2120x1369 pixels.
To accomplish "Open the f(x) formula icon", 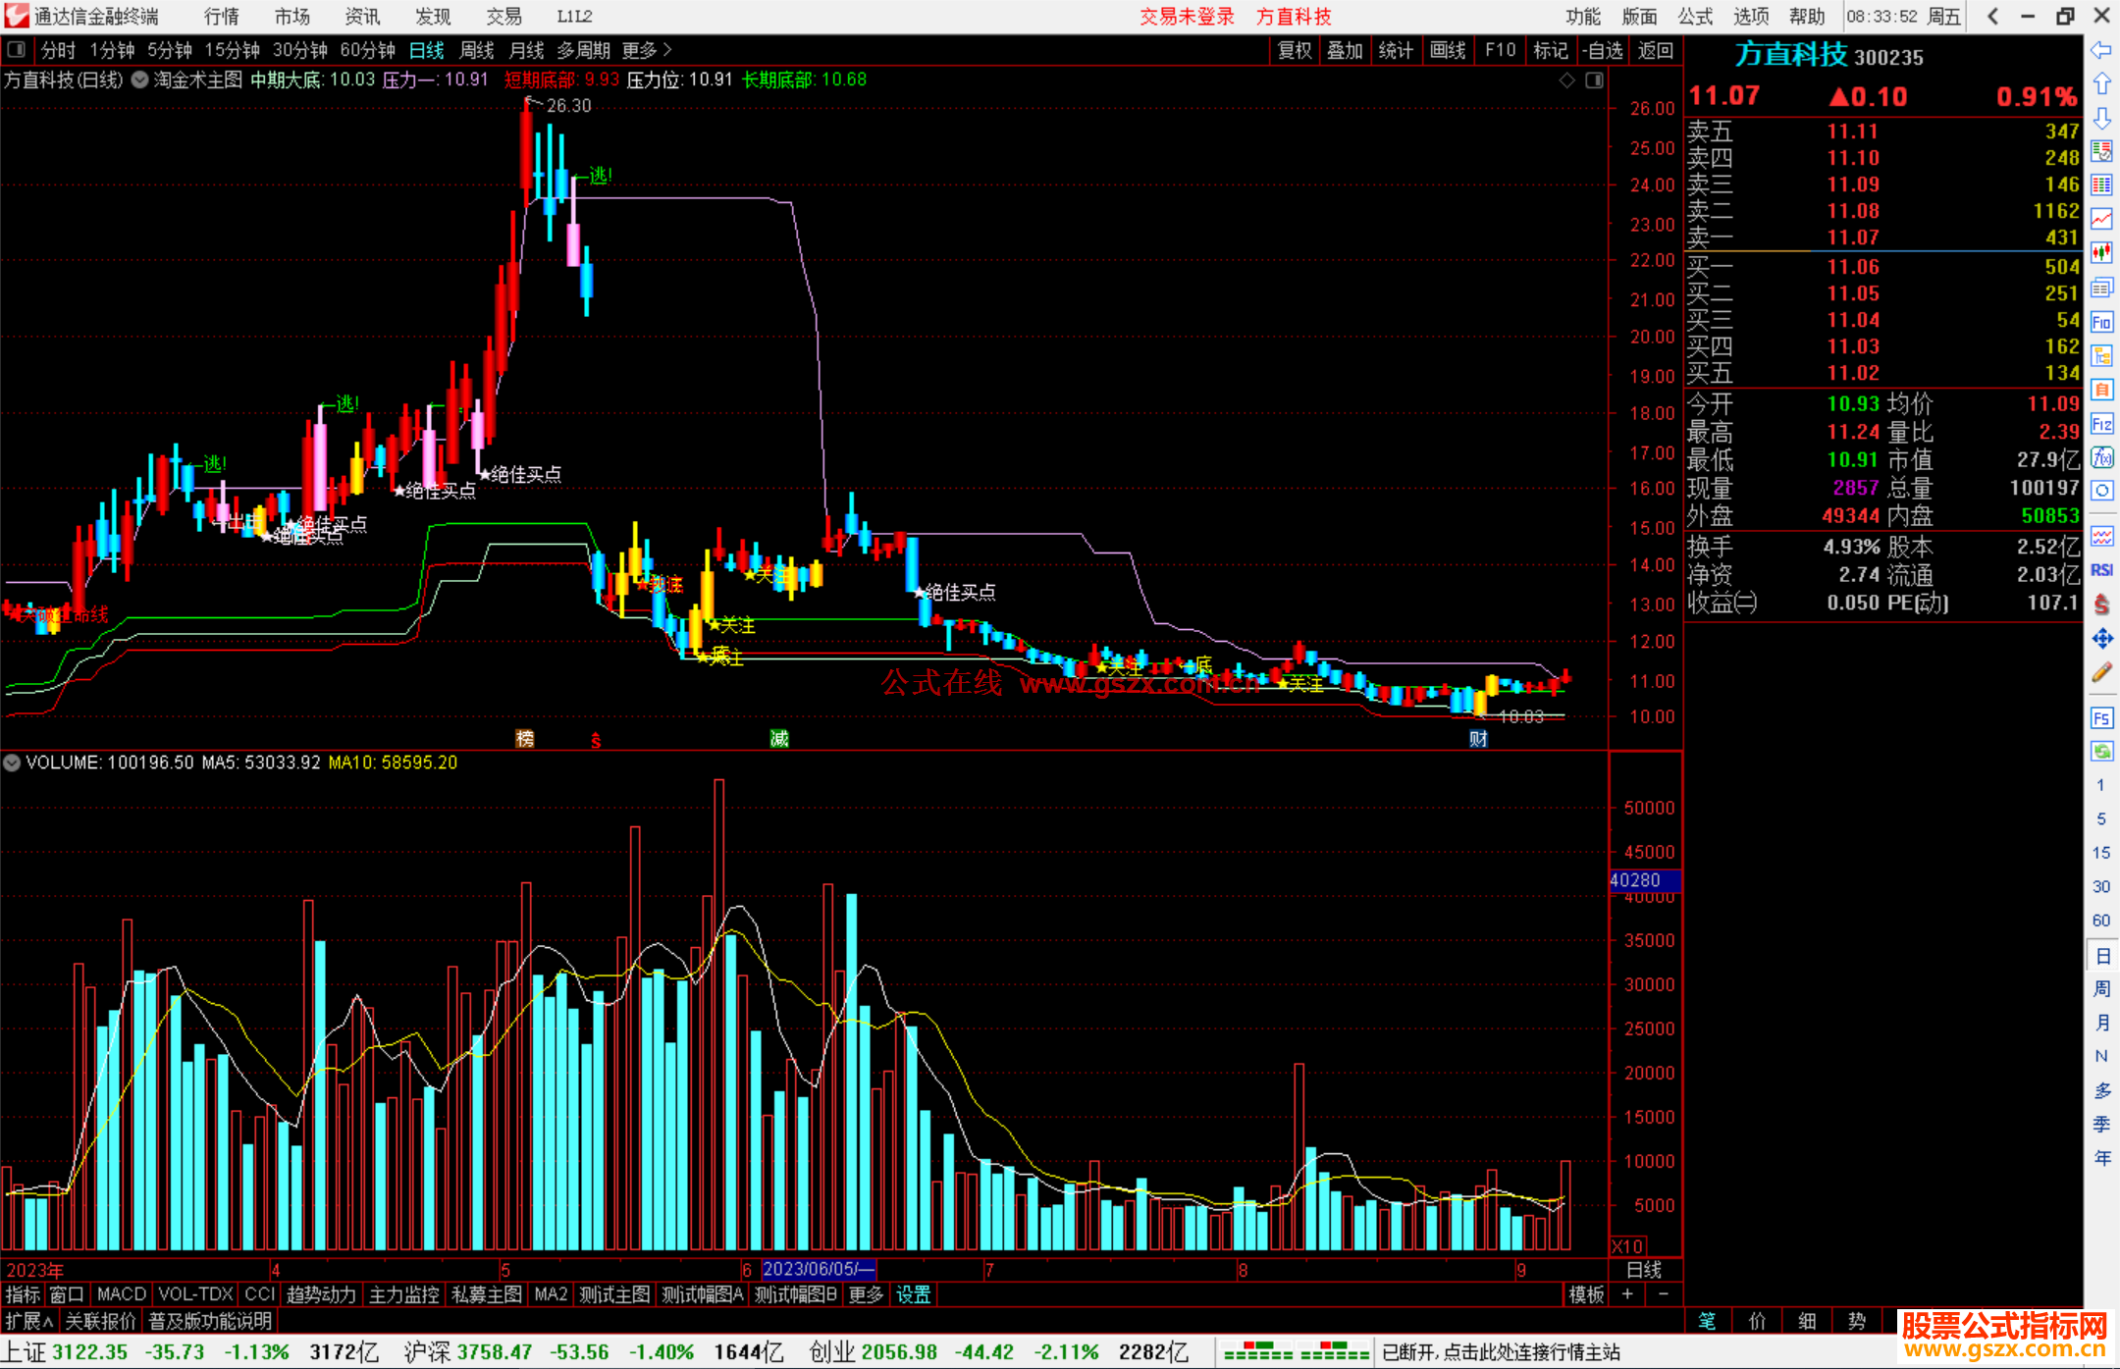I will pyautogui.click(x=2101, y=457).
